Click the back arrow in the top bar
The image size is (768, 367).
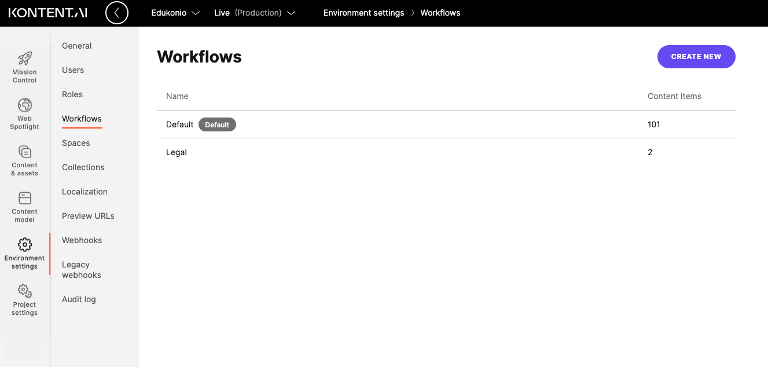coord(117,12)
